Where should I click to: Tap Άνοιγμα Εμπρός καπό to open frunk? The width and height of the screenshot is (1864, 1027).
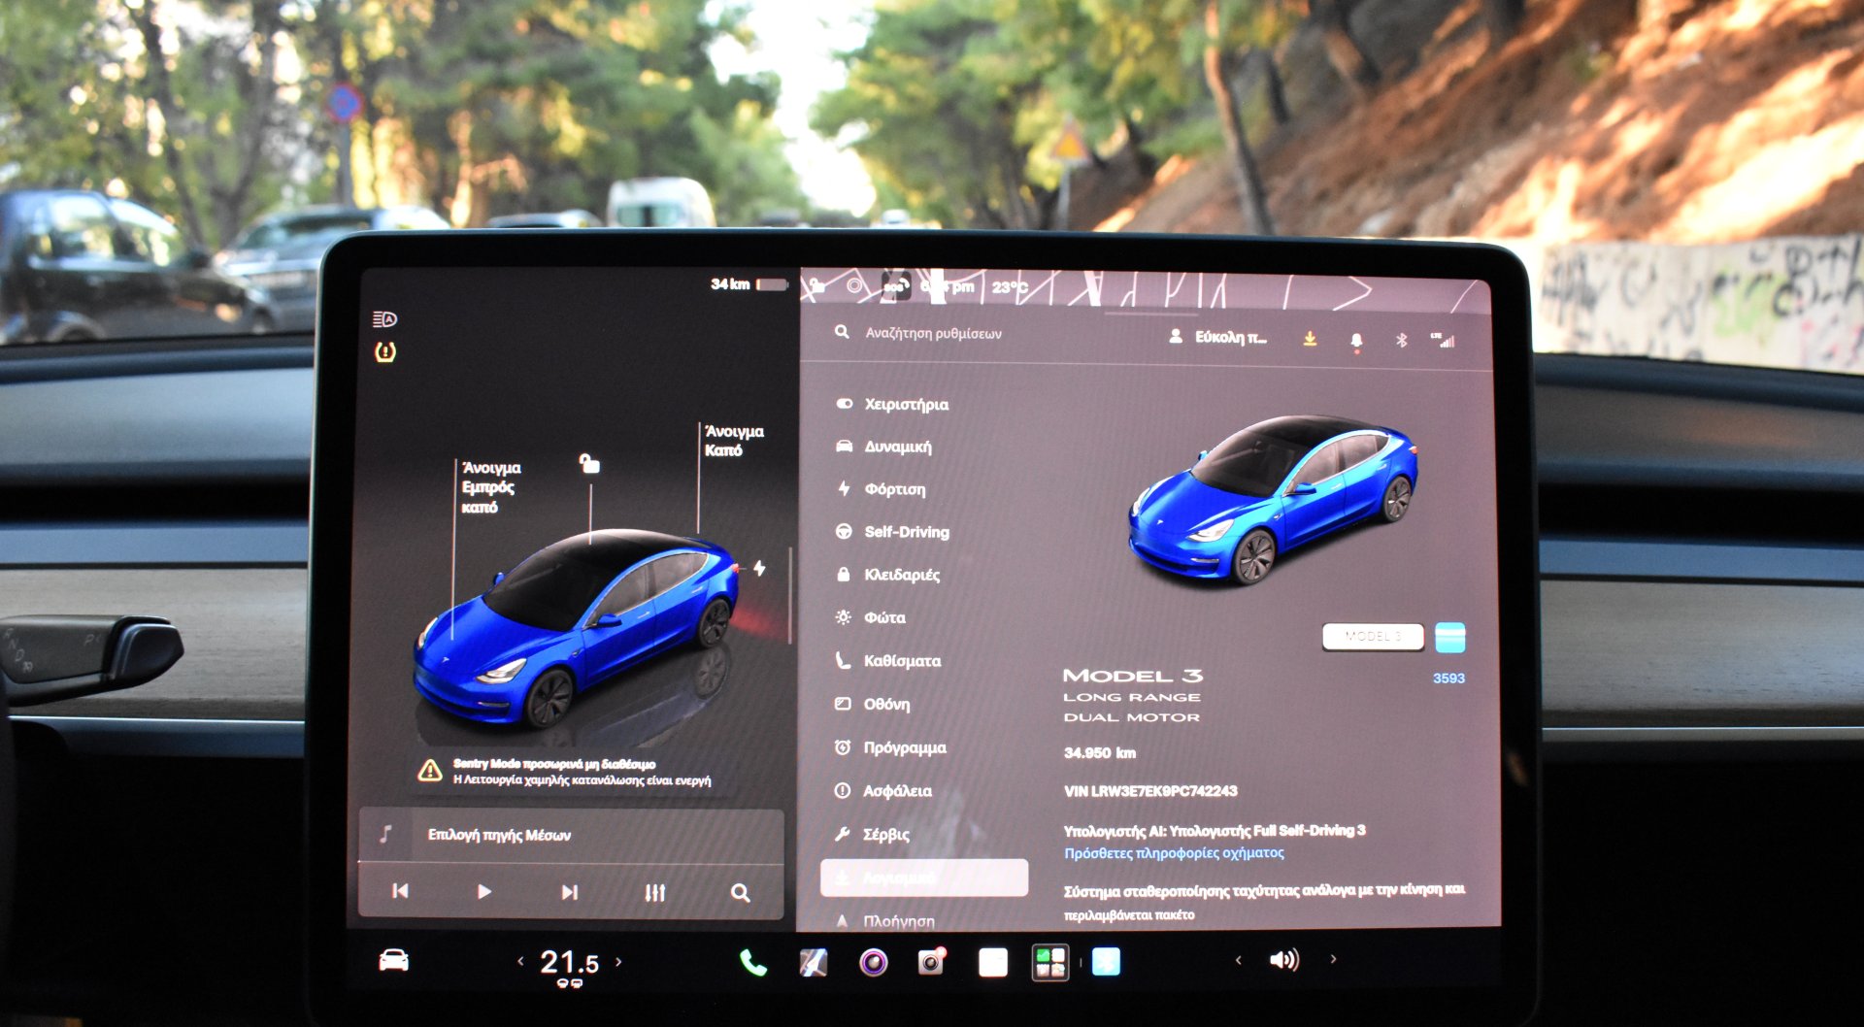click(x=490, y=487)
